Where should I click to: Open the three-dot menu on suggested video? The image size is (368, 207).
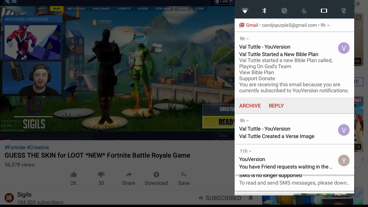[x=363, y=160]
